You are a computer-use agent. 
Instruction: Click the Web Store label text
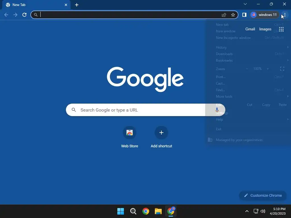[130, 146]
